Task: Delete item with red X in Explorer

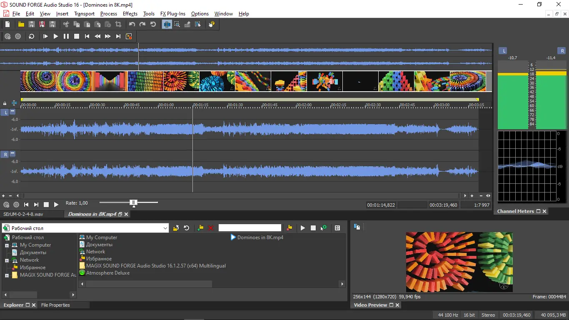Action: (x=211, y=228)
